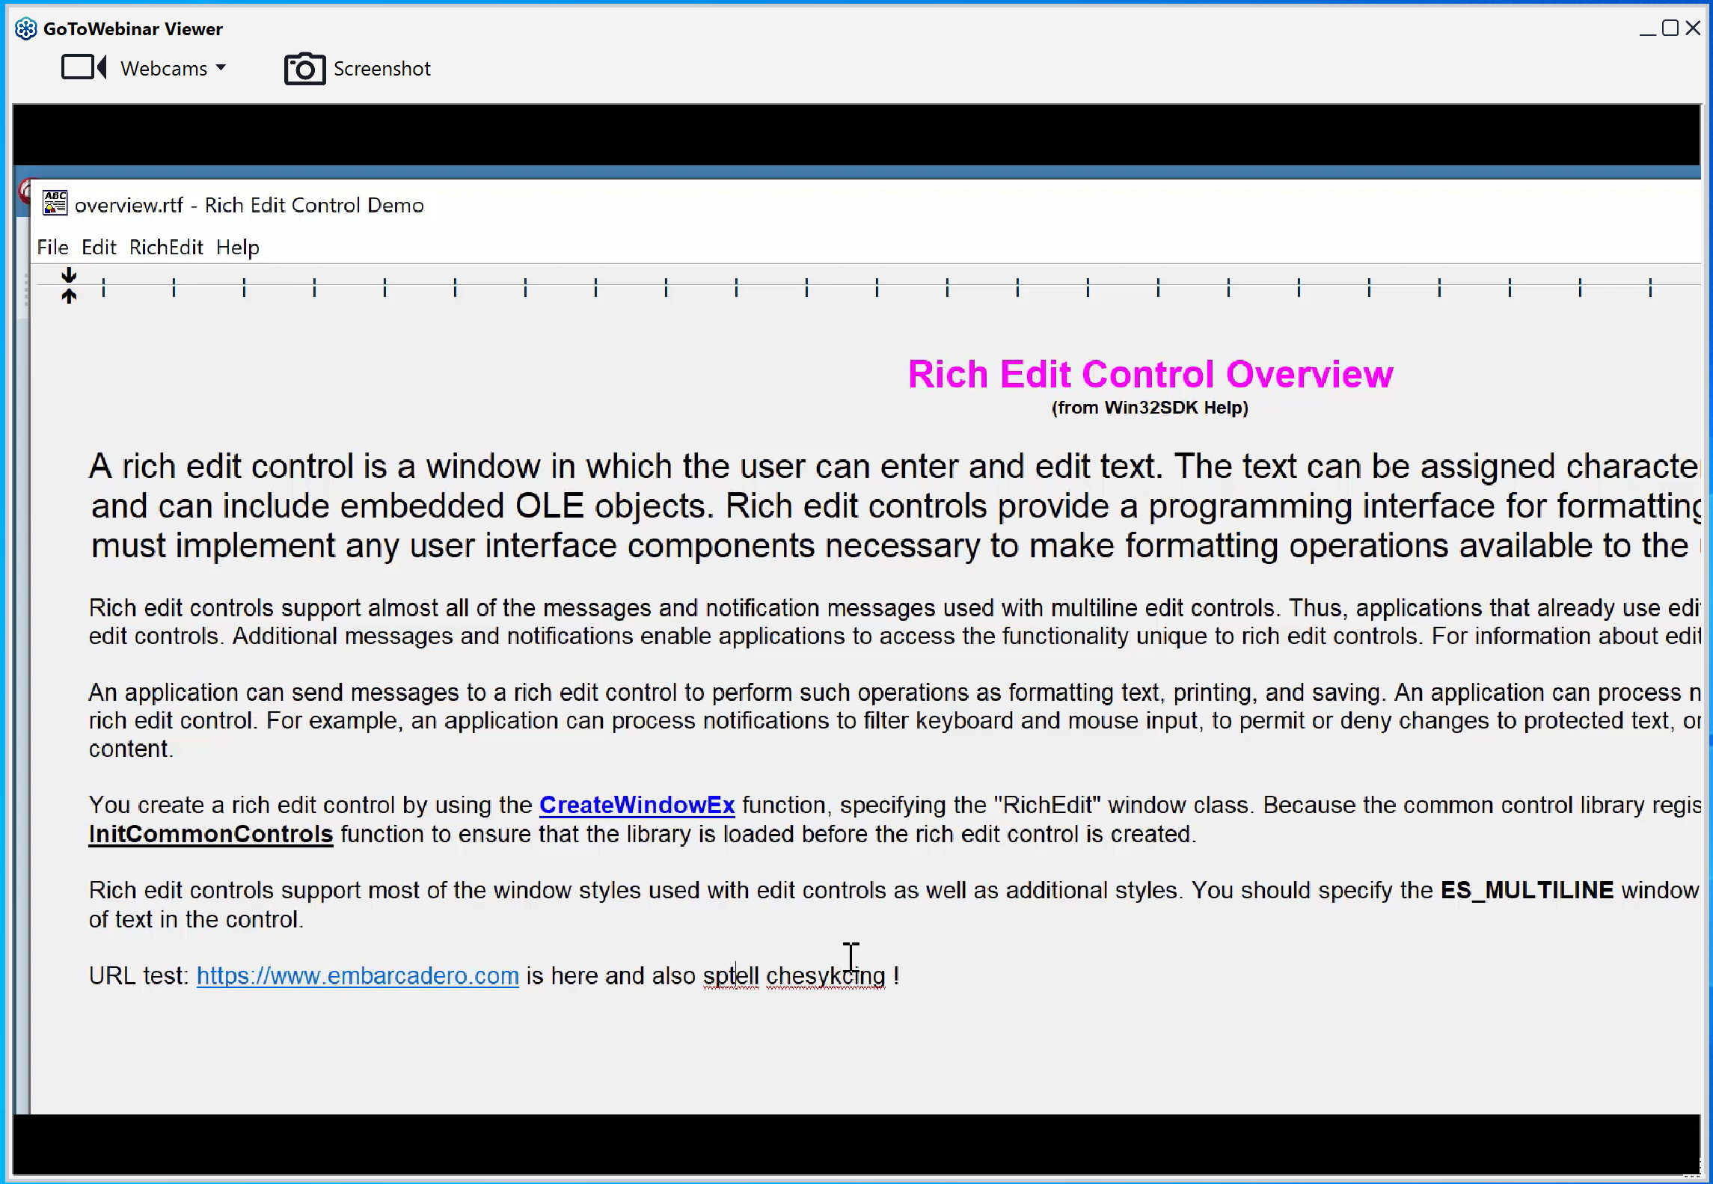This screenshot has width=1713, height=1184.
Task: Click the Rich Edit Control Demo app icon
Action: point(53,204)
